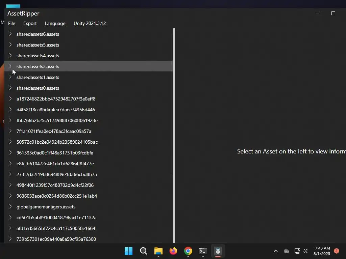Image resolution: width=346 pixels, height=259 pixels.
Task: Click the AssetRipper taskbar icon
Action: pyautogui.click(x=218, y=251)
